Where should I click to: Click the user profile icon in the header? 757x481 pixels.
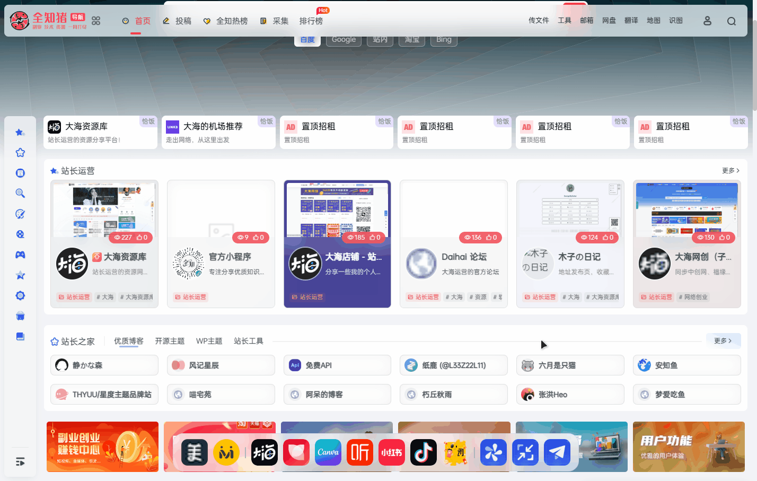click(x=707, y=21)
